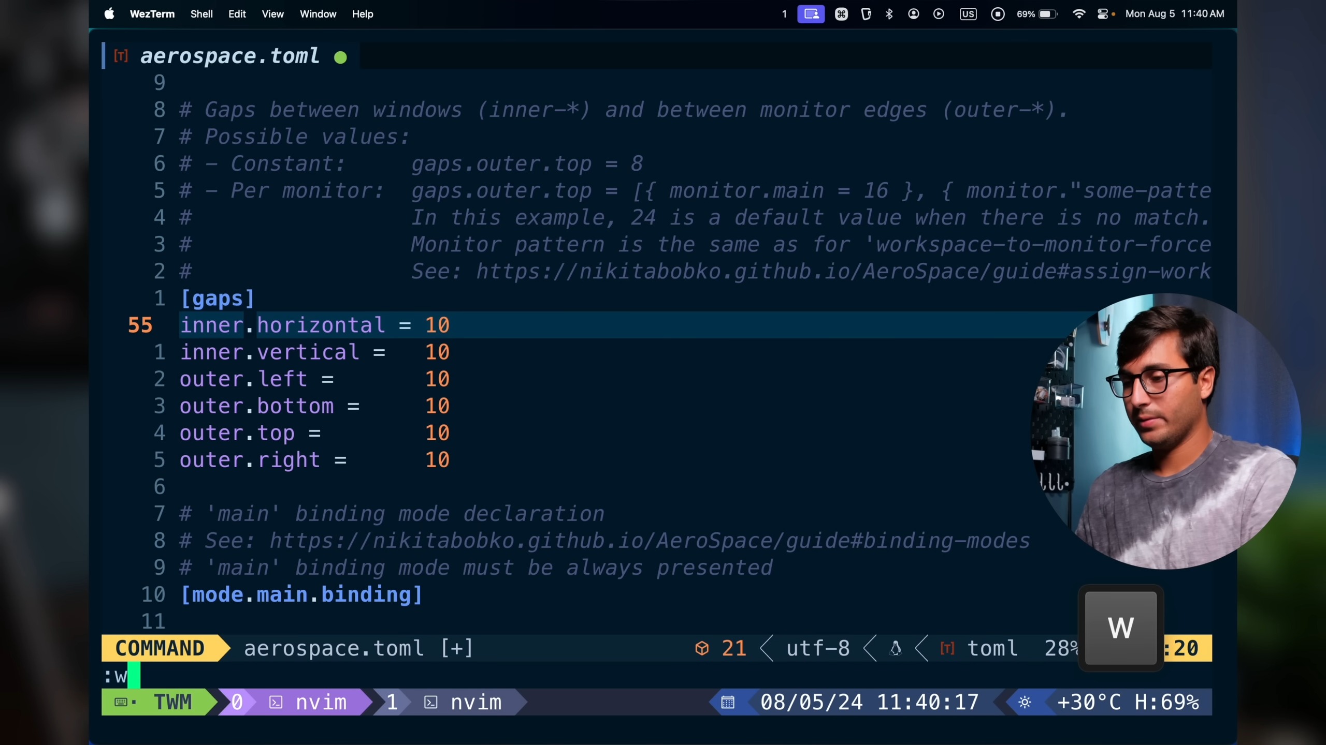Click the inner.horizontal value 10
This screenshot has width=1326, height=745.
tap(437, 325)
